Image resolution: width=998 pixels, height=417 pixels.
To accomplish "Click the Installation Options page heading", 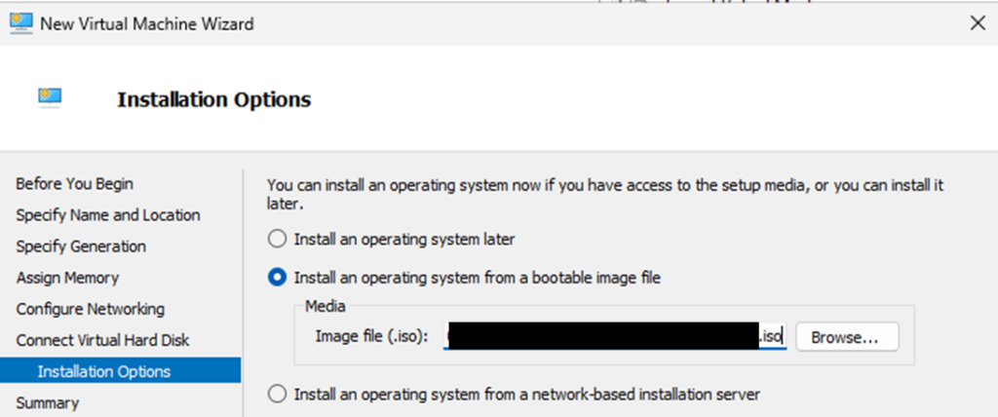I will click(x=213, y=99).
